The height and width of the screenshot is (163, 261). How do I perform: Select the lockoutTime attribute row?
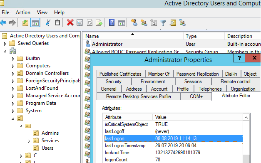point(174,153)
